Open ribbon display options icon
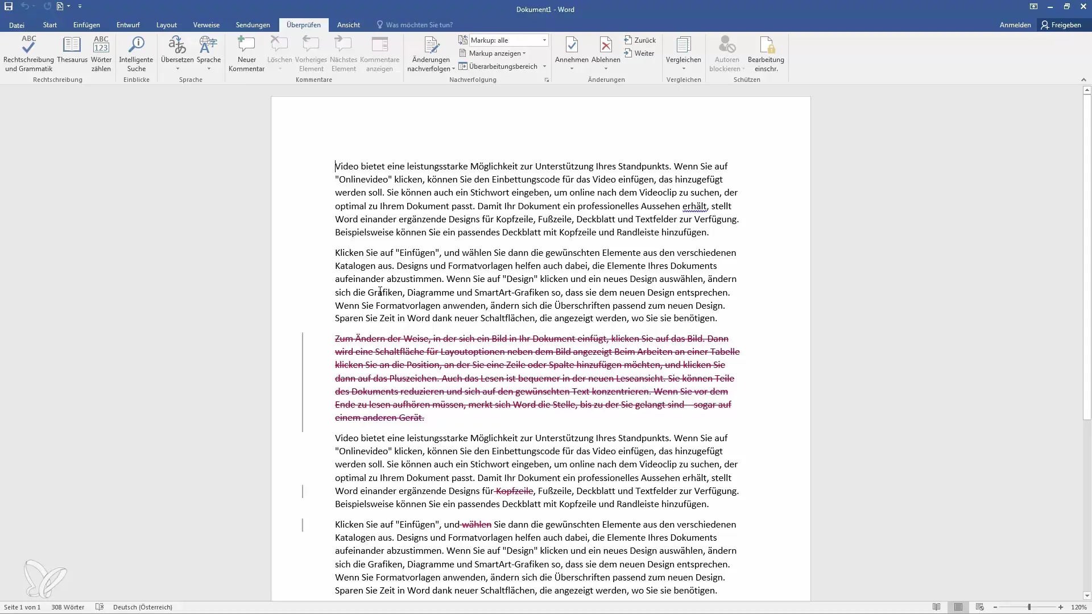Viewport: 1092px width, 614px height. pos(1033,6)
